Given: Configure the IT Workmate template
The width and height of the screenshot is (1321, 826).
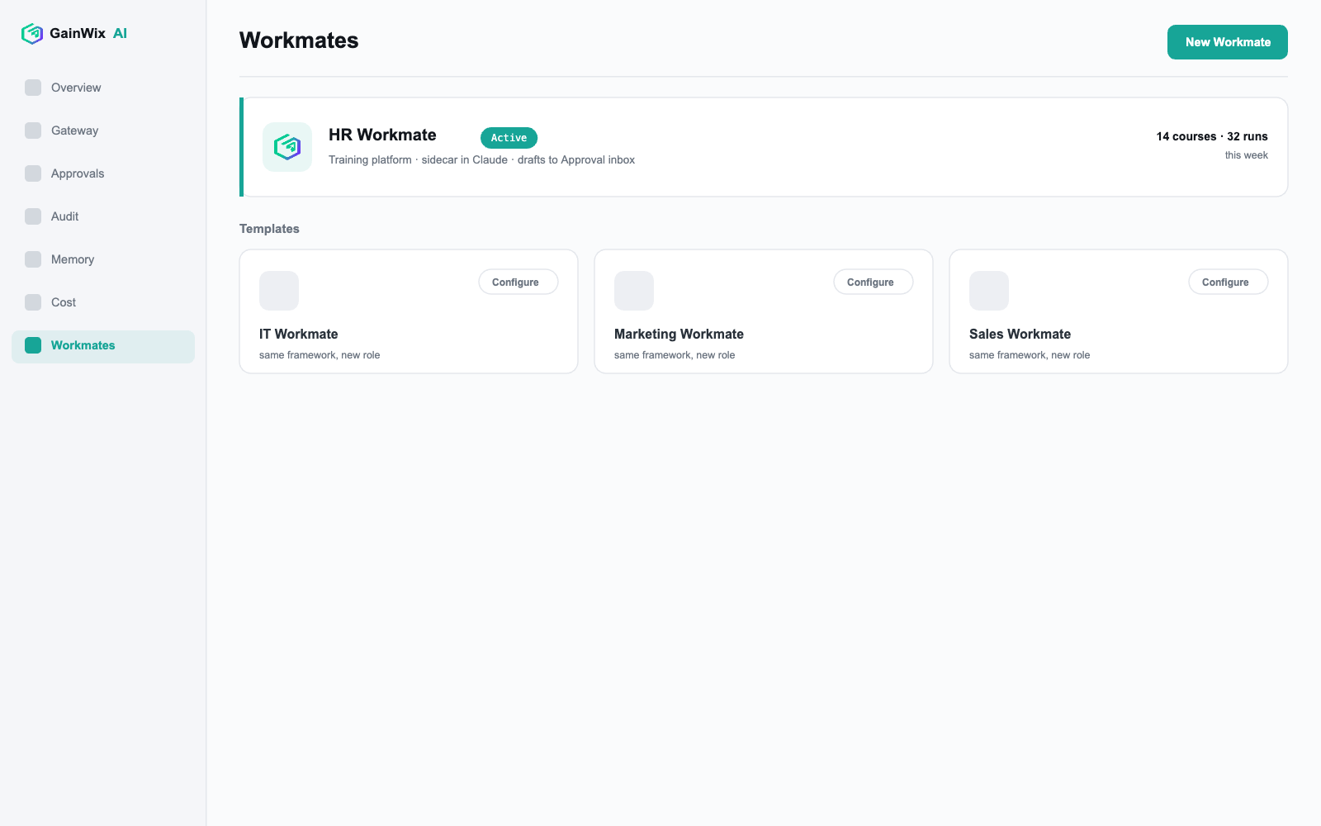Looking at the screenshot, I should tap(518, 282).
